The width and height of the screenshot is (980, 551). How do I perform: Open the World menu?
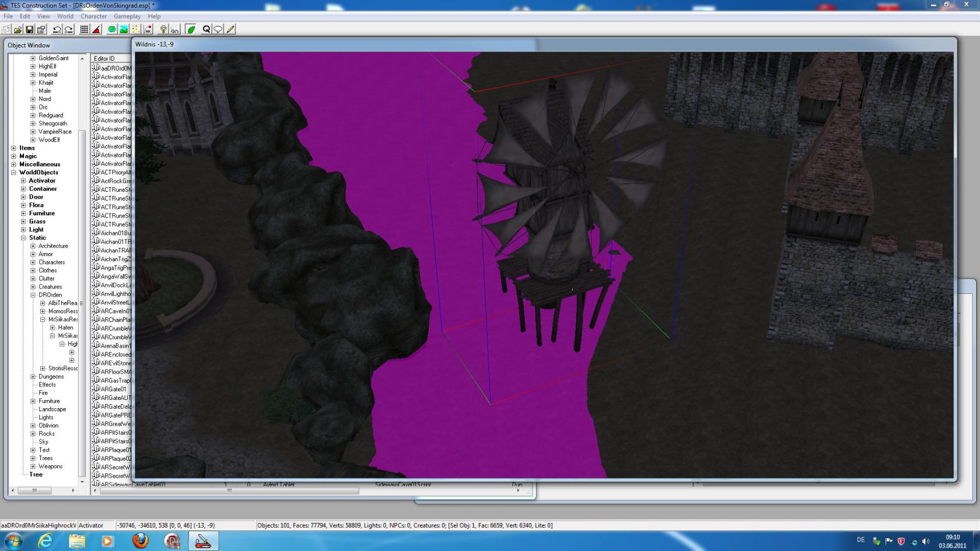coord(65,16)
